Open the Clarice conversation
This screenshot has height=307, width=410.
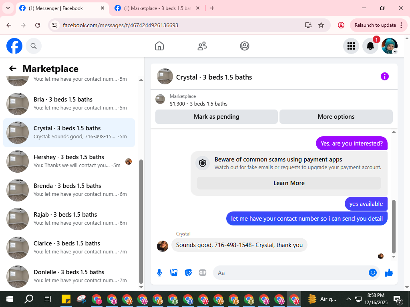69,247
